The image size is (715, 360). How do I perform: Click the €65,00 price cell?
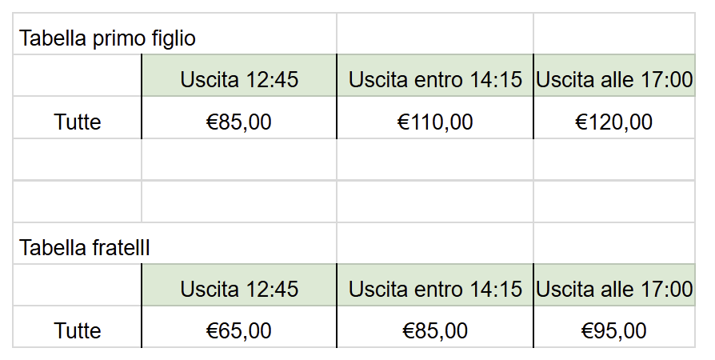pos(239,330)
